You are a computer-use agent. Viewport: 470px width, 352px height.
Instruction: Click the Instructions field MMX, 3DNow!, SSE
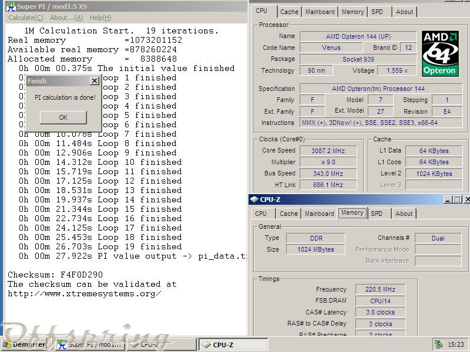[x=381, y=123]
